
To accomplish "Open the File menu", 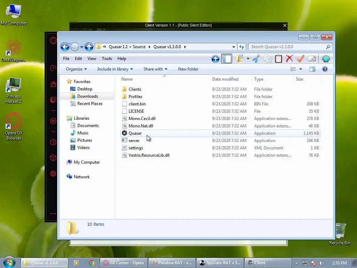I will pos(66,59).
